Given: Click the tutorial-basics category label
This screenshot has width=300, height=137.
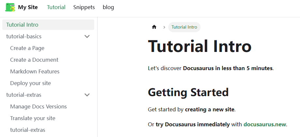Looking at the screenshot, I should (24, 36).
